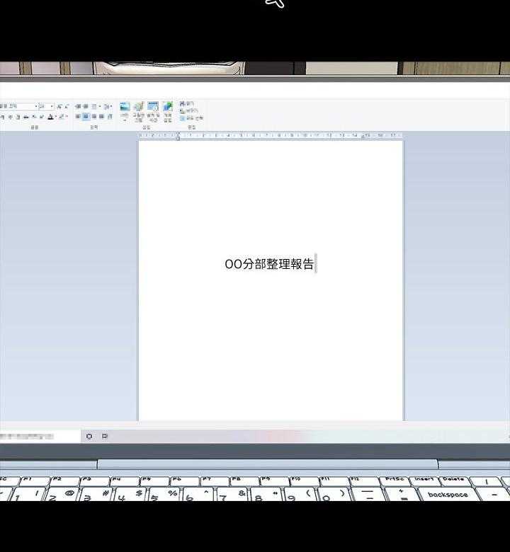Toggle left text alignment
Screen dimensions: 510x552
[78, 117]
